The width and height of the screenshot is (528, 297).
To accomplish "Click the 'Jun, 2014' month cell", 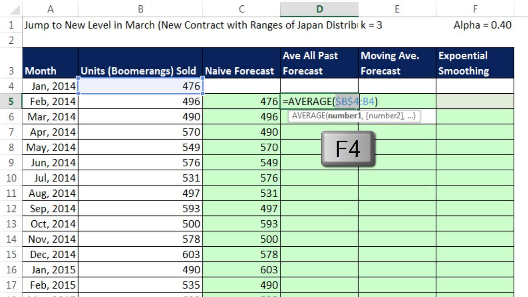I will [50, 163].
